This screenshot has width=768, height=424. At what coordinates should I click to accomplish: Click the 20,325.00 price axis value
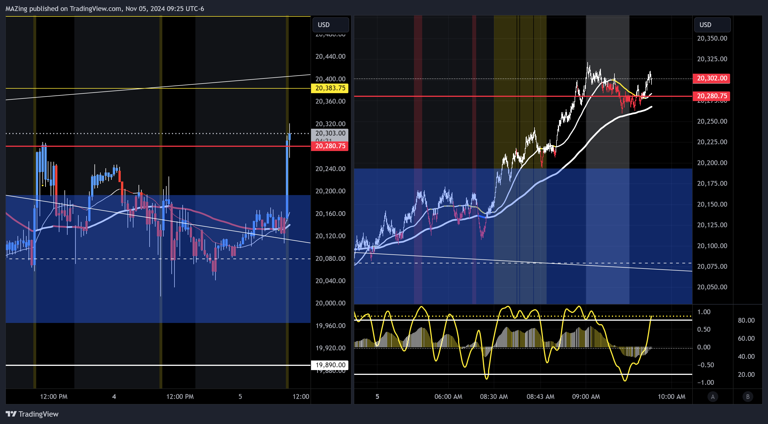point(712,59)
